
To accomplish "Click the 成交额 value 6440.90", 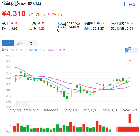I will [x=75, y=27].
